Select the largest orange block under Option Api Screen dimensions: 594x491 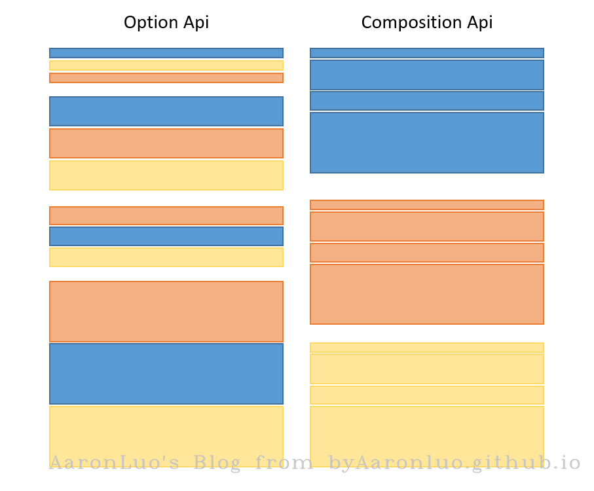166,312
